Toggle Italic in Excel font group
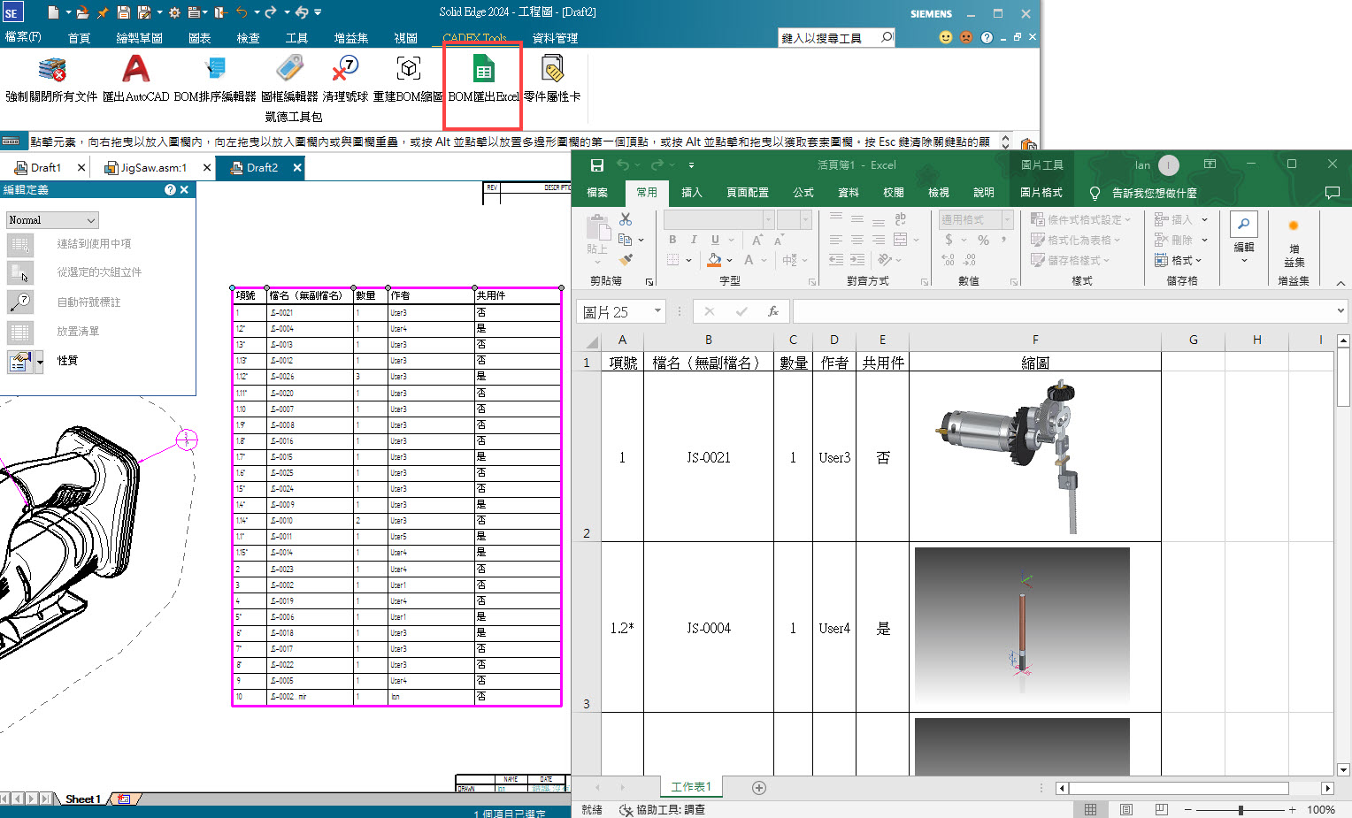The width and height of the screenshot is (1352, 818). click(x=694, y=240)
